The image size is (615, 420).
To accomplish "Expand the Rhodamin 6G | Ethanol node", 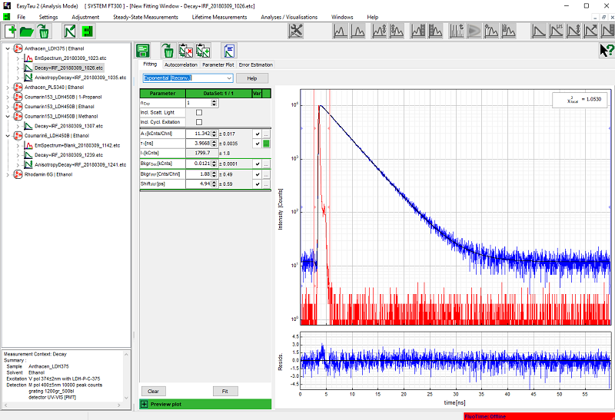I will click(8, 174).
